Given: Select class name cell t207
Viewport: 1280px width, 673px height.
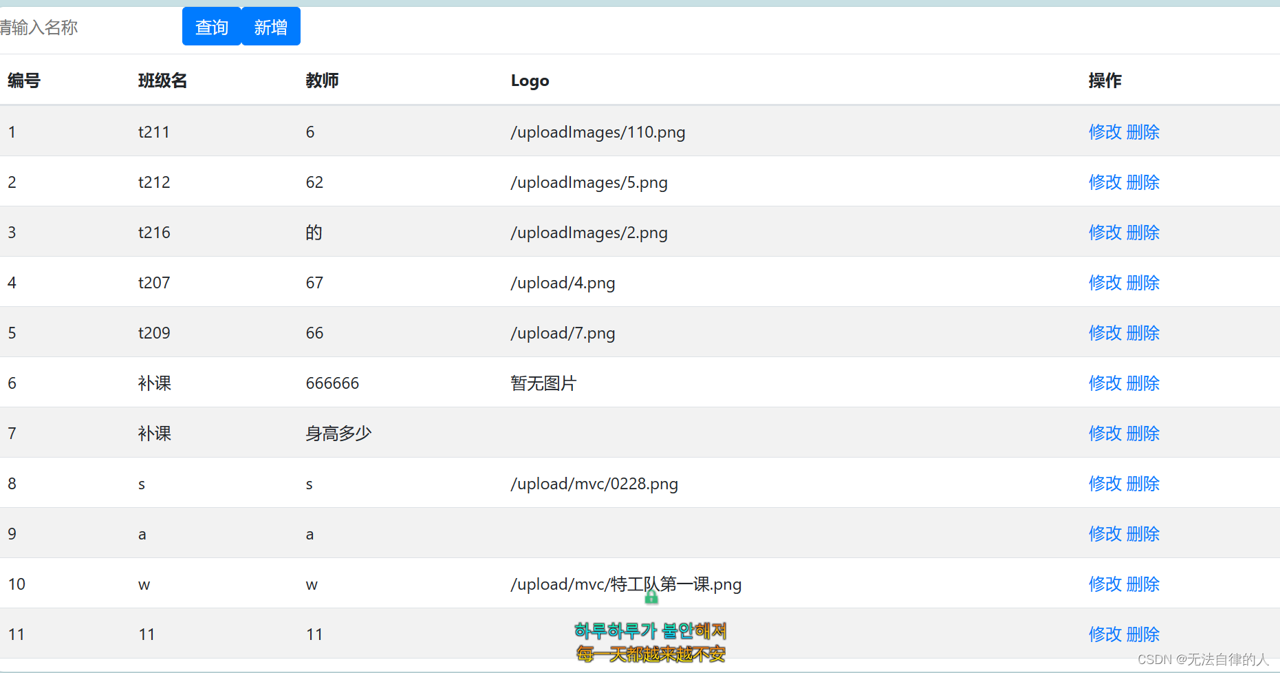Looking at the screenshot, I should coord(154,282).
